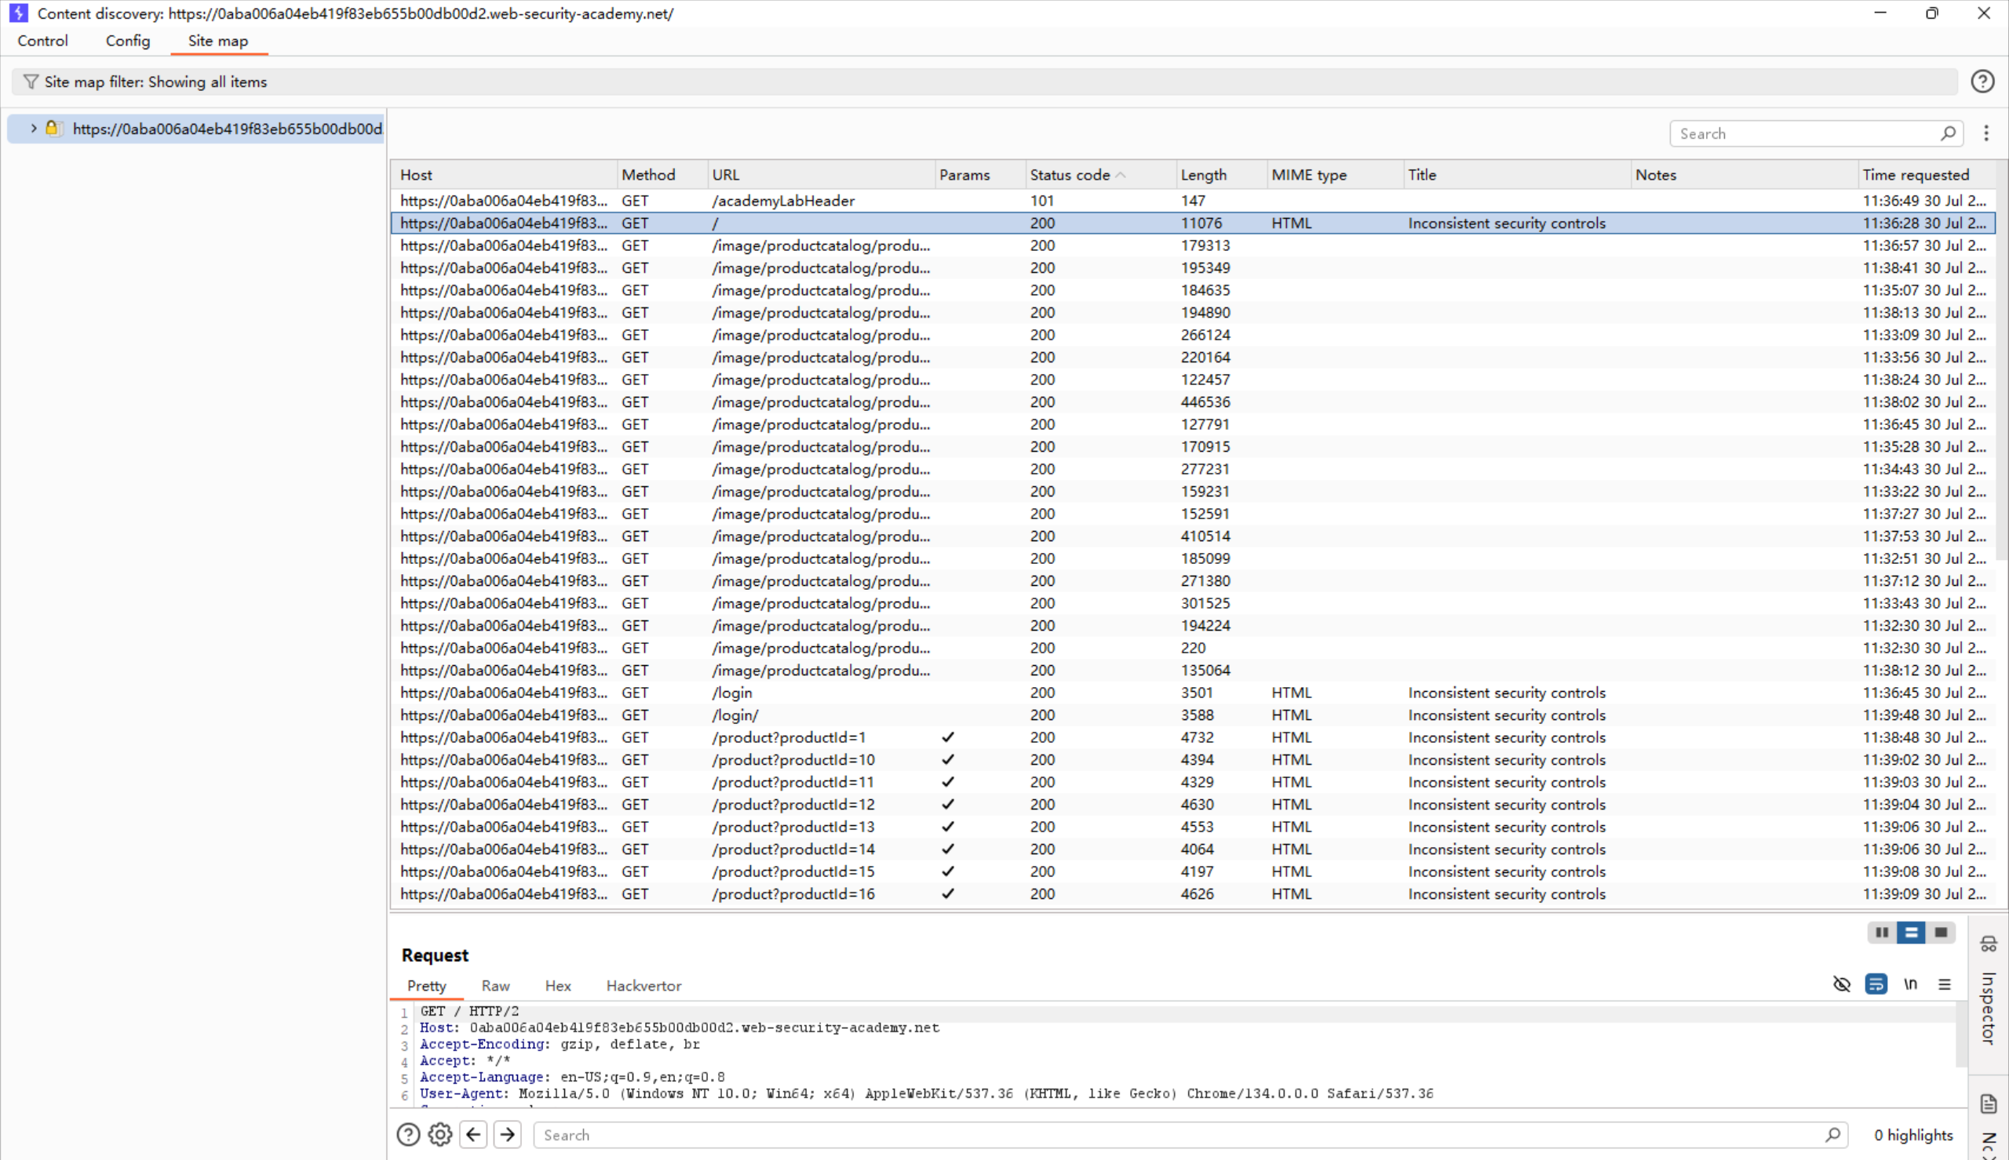2009x1160 pixels.
Task: Switch to the Config tab
Action: click(127, 41)
